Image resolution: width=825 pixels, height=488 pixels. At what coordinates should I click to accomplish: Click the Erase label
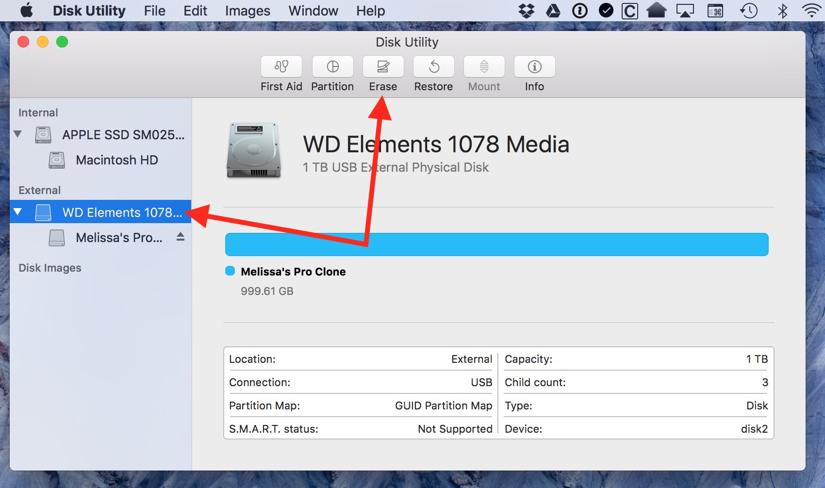[x=383, y=86]
